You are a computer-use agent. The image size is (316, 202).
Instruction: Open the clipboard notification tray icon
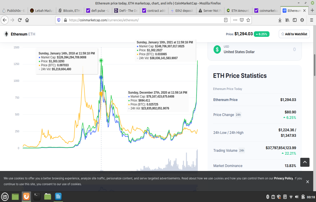point(273,197)
